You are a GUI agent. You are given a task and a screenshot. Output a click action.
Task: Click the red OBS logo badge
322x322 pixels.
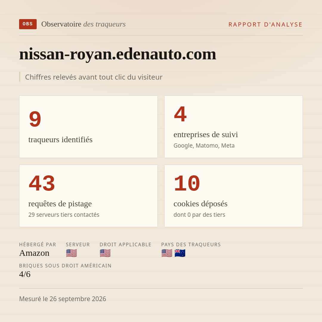pyautogui.click(x=28, y=24)
